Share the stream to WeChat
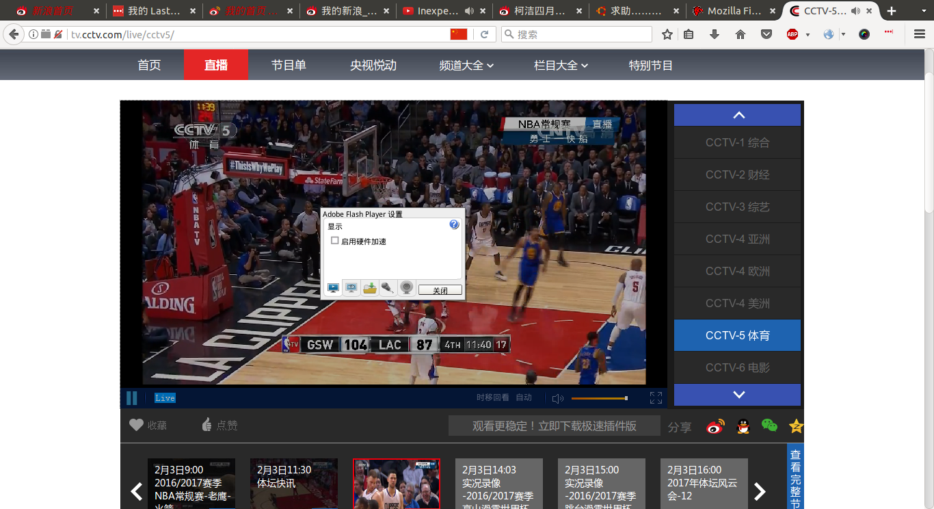Viewport: 934px width, 509px height. click(769, 426)
